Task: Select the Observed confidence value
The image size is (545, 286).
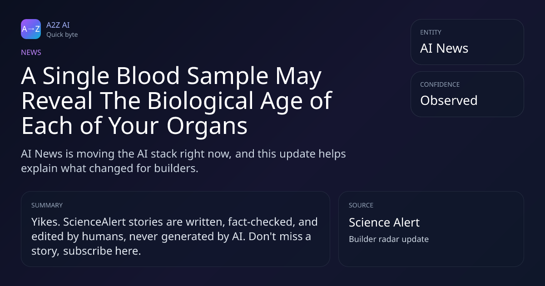Action: [449, 100]
